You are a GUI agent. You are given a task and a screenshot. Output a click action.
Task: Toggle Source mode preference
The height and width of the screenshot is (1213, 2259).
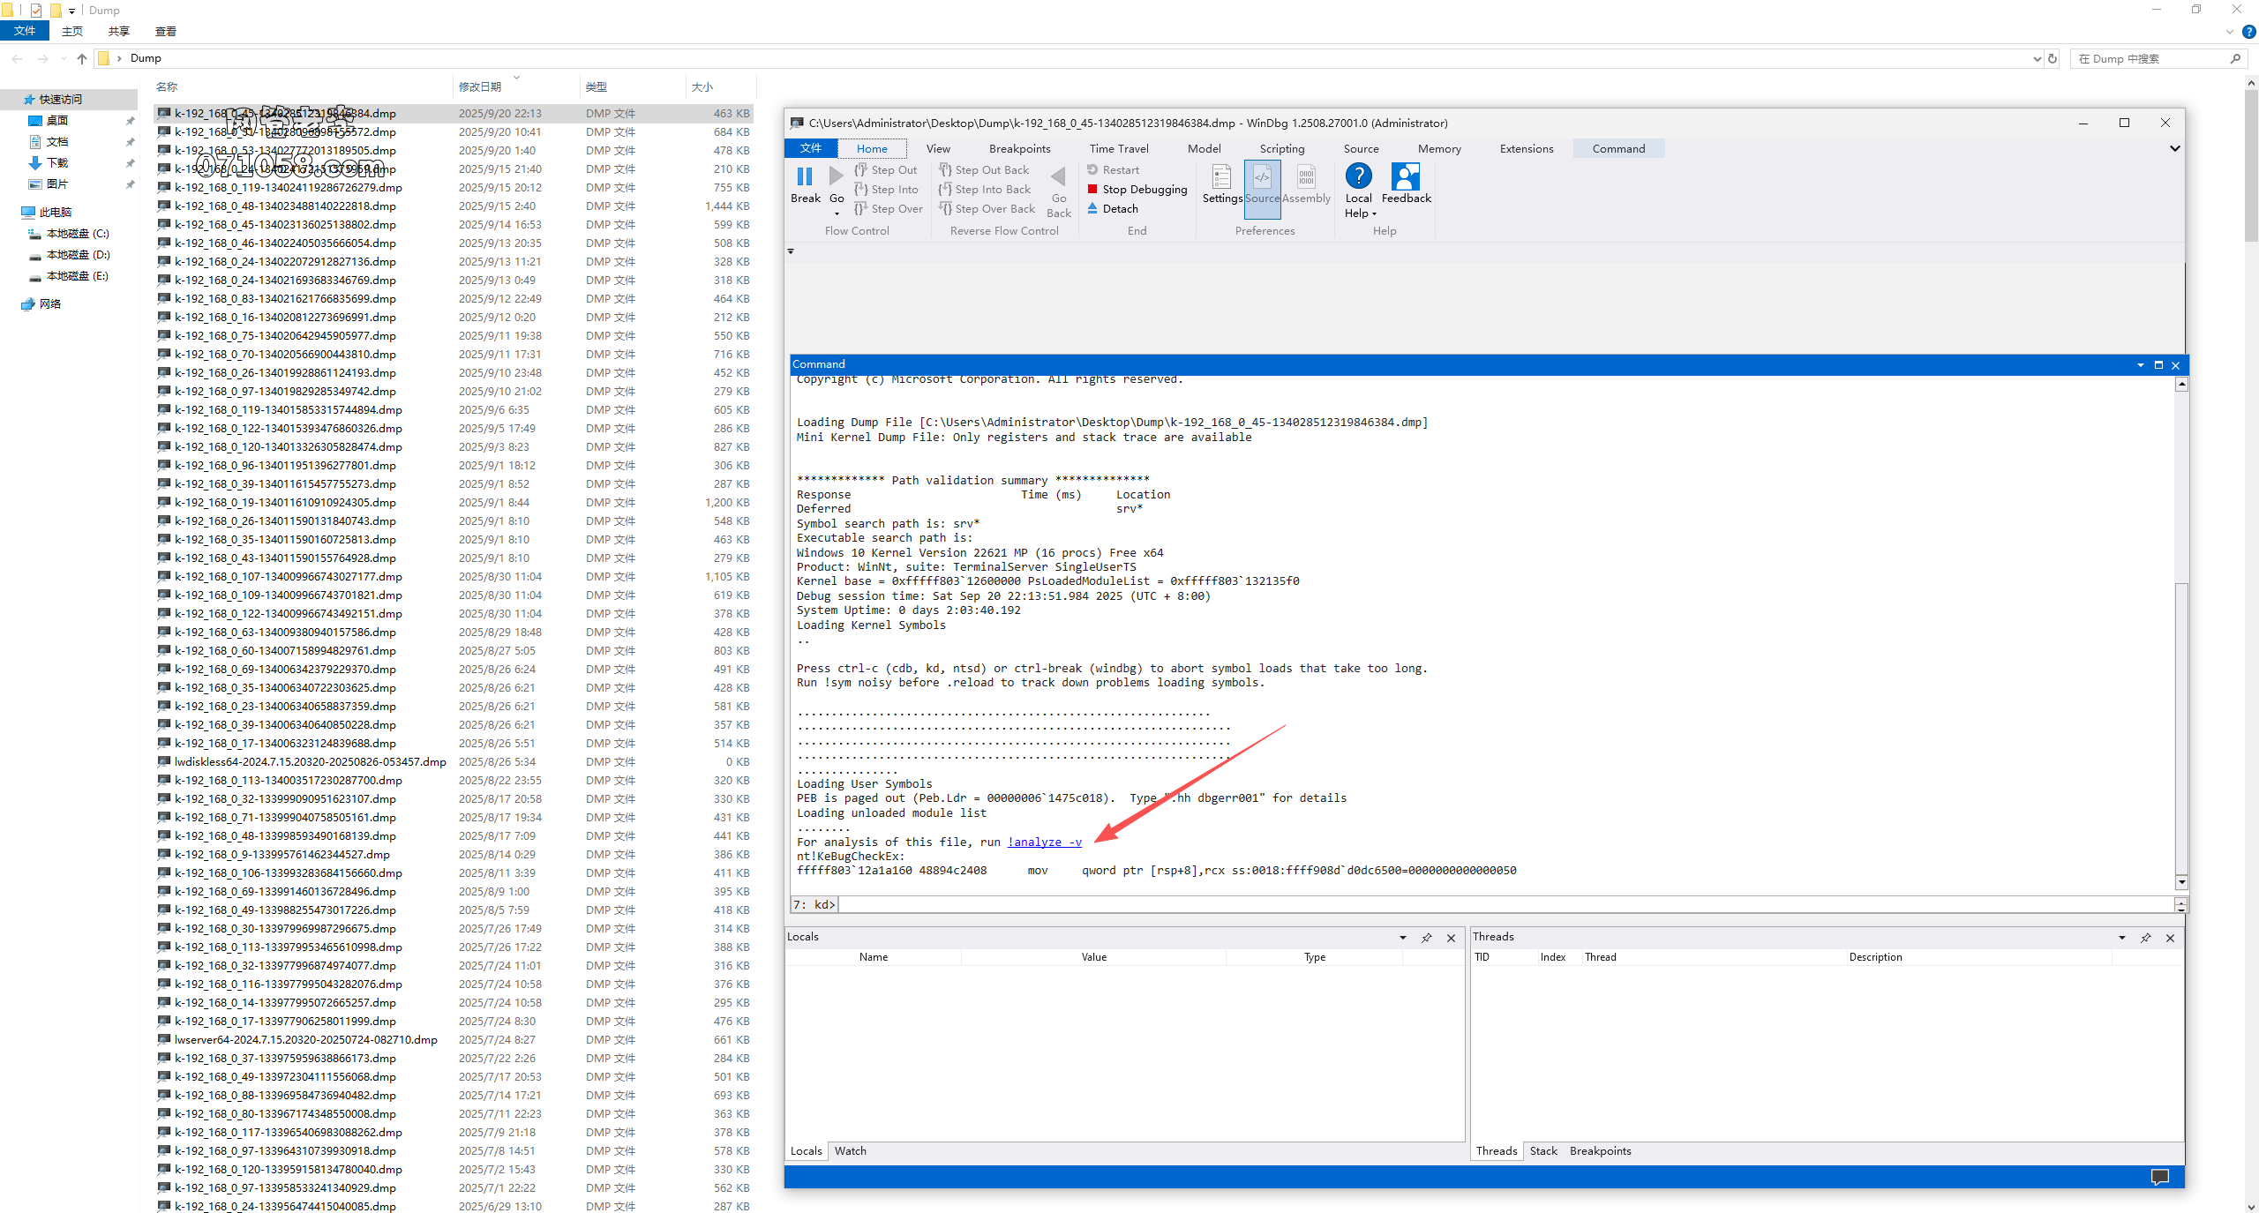[1262, 177]
